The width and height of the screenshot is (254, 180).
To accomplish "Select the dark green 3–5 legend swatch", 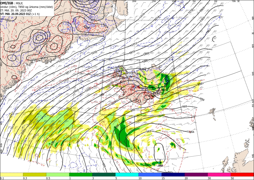I will (104, 174).
